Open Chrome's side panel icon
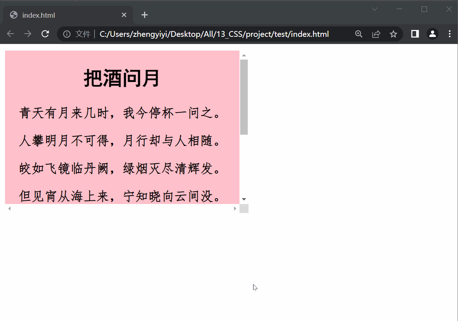This screenshot has width=458, height=321. pyautogui.click(x=414, y=34)
